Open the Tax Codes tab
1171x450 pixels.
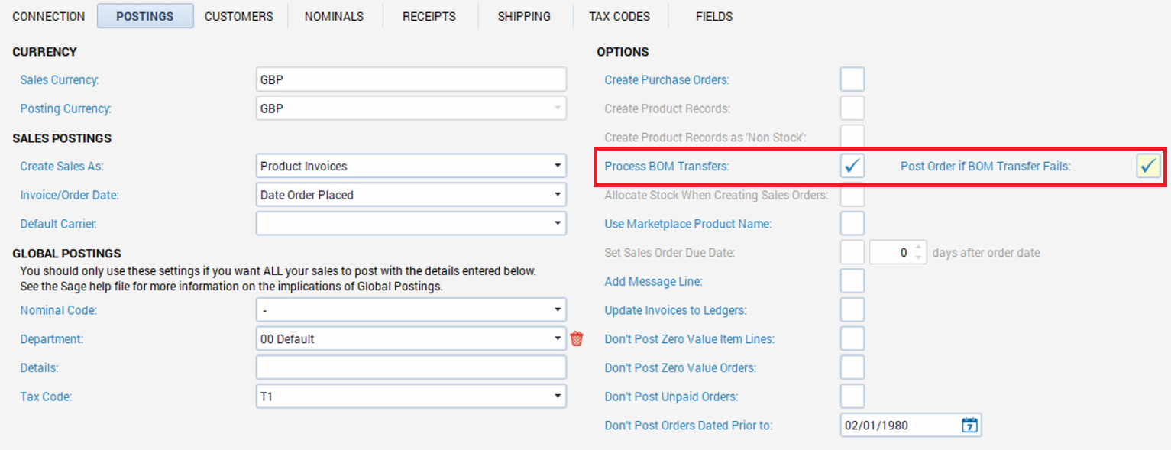[619, 16]
